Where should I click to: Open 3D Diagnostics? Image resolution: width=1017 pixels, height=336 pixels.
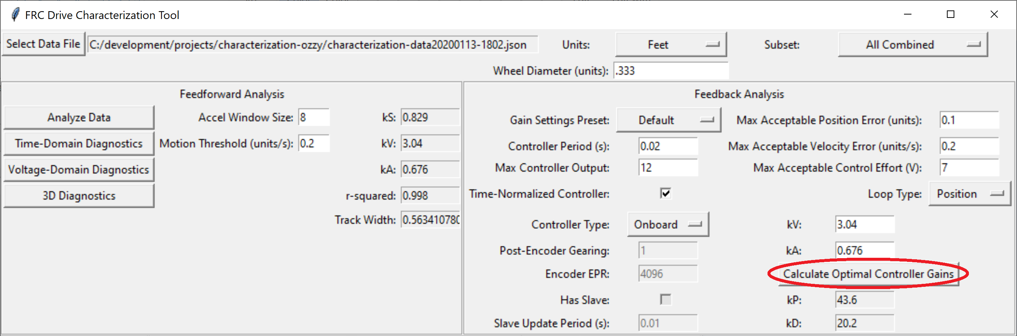[x=79, y=195]
